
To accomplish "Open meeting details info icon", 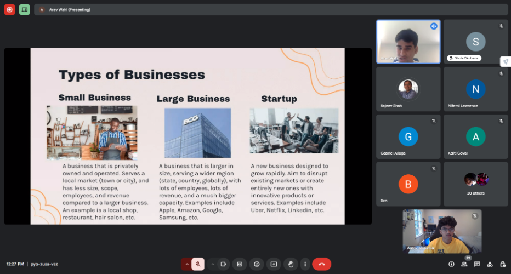I will tap(451, 264).
